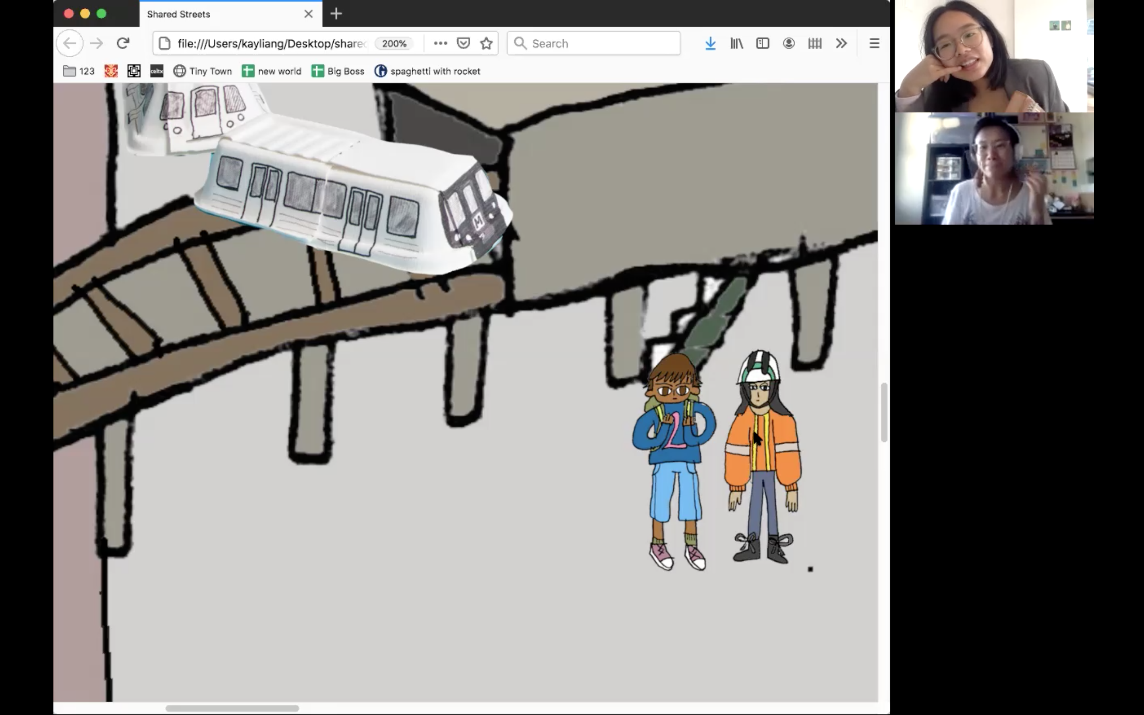1144x715 pixels.
Task: Open the page actions three-dot menu
Action: tap(440, 44)
